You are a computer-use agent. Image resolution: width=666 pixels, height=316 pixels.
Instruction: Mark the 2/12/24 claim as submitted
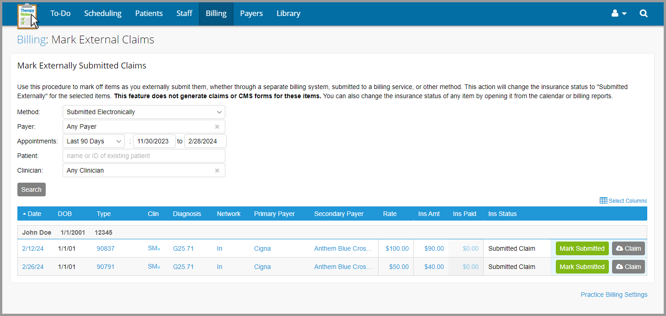(582, 248)
